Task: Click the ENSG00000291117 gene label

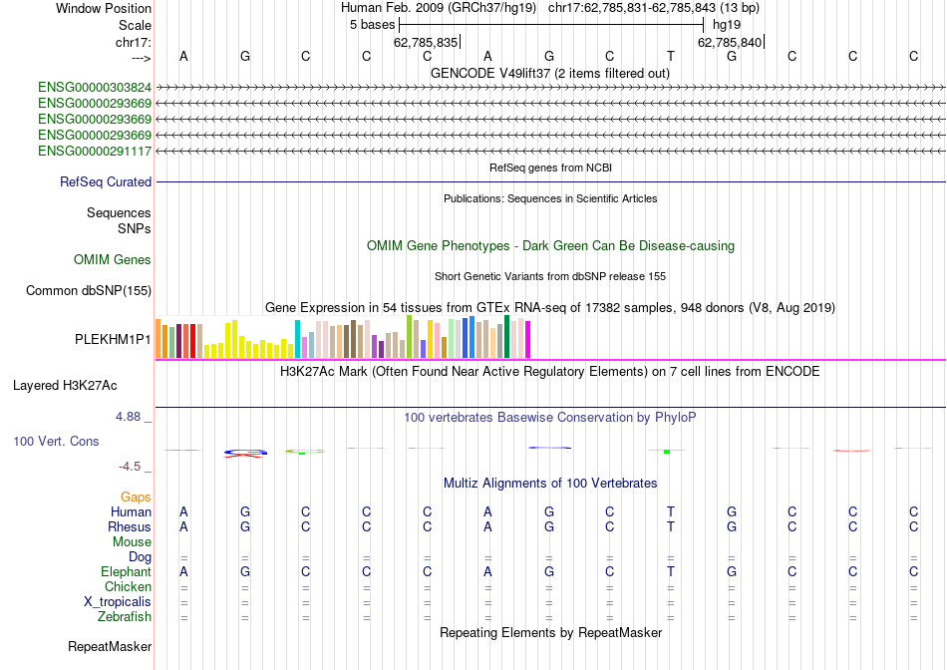Action: (x=95, y=151)
